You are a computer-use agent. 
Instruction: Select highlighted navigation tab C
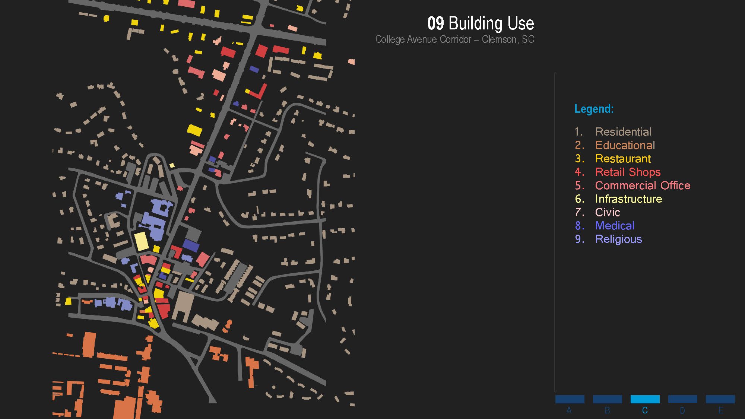[645, 399]
